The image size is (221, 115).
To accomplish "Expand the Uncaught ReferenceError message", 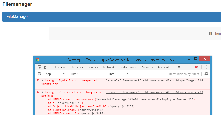I will (42, 92).
